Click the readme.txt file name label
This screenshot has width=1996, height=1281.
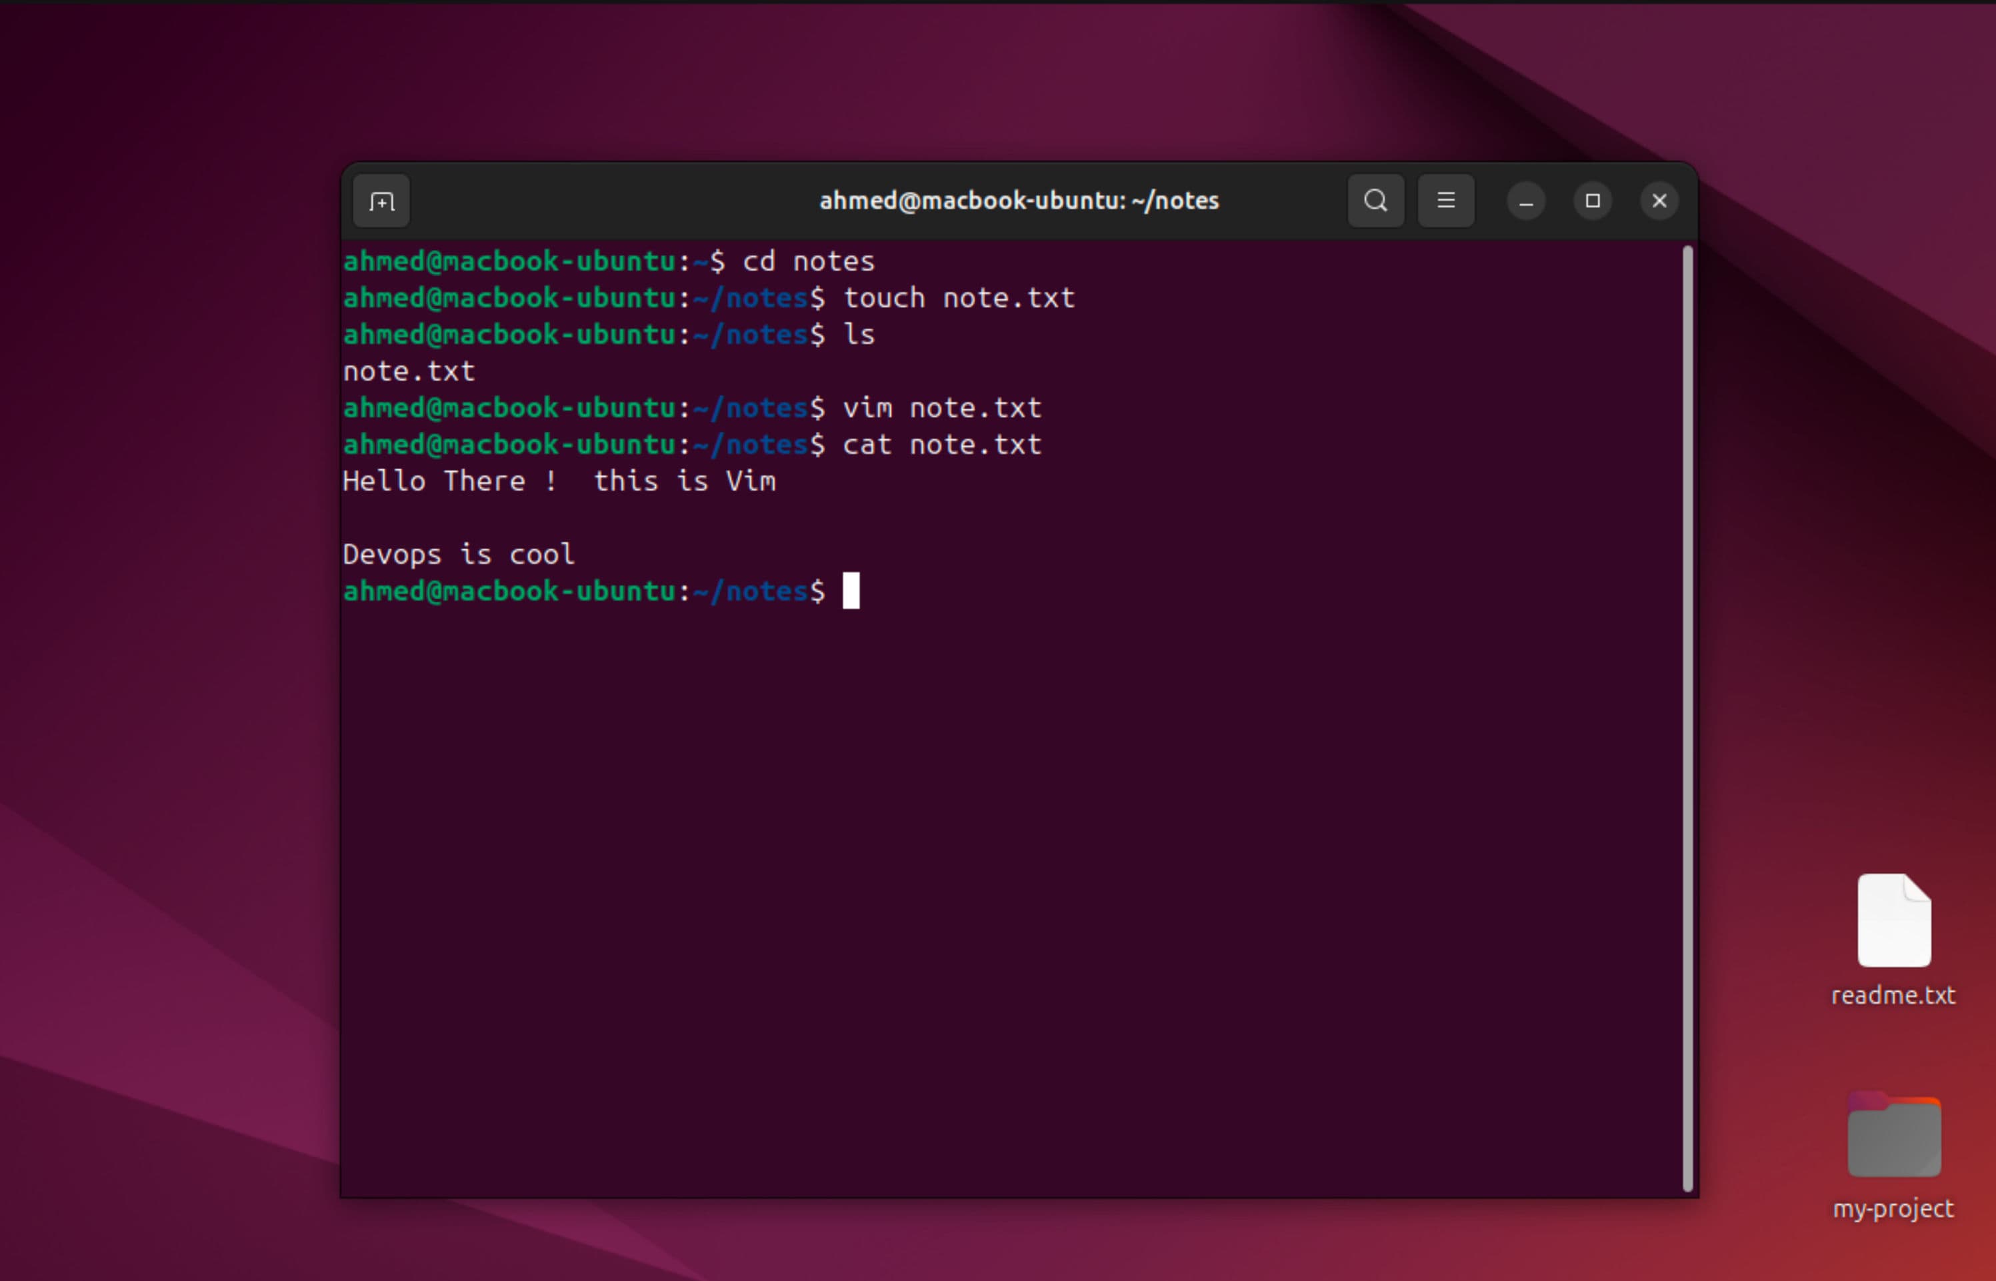click(1893, 996)
